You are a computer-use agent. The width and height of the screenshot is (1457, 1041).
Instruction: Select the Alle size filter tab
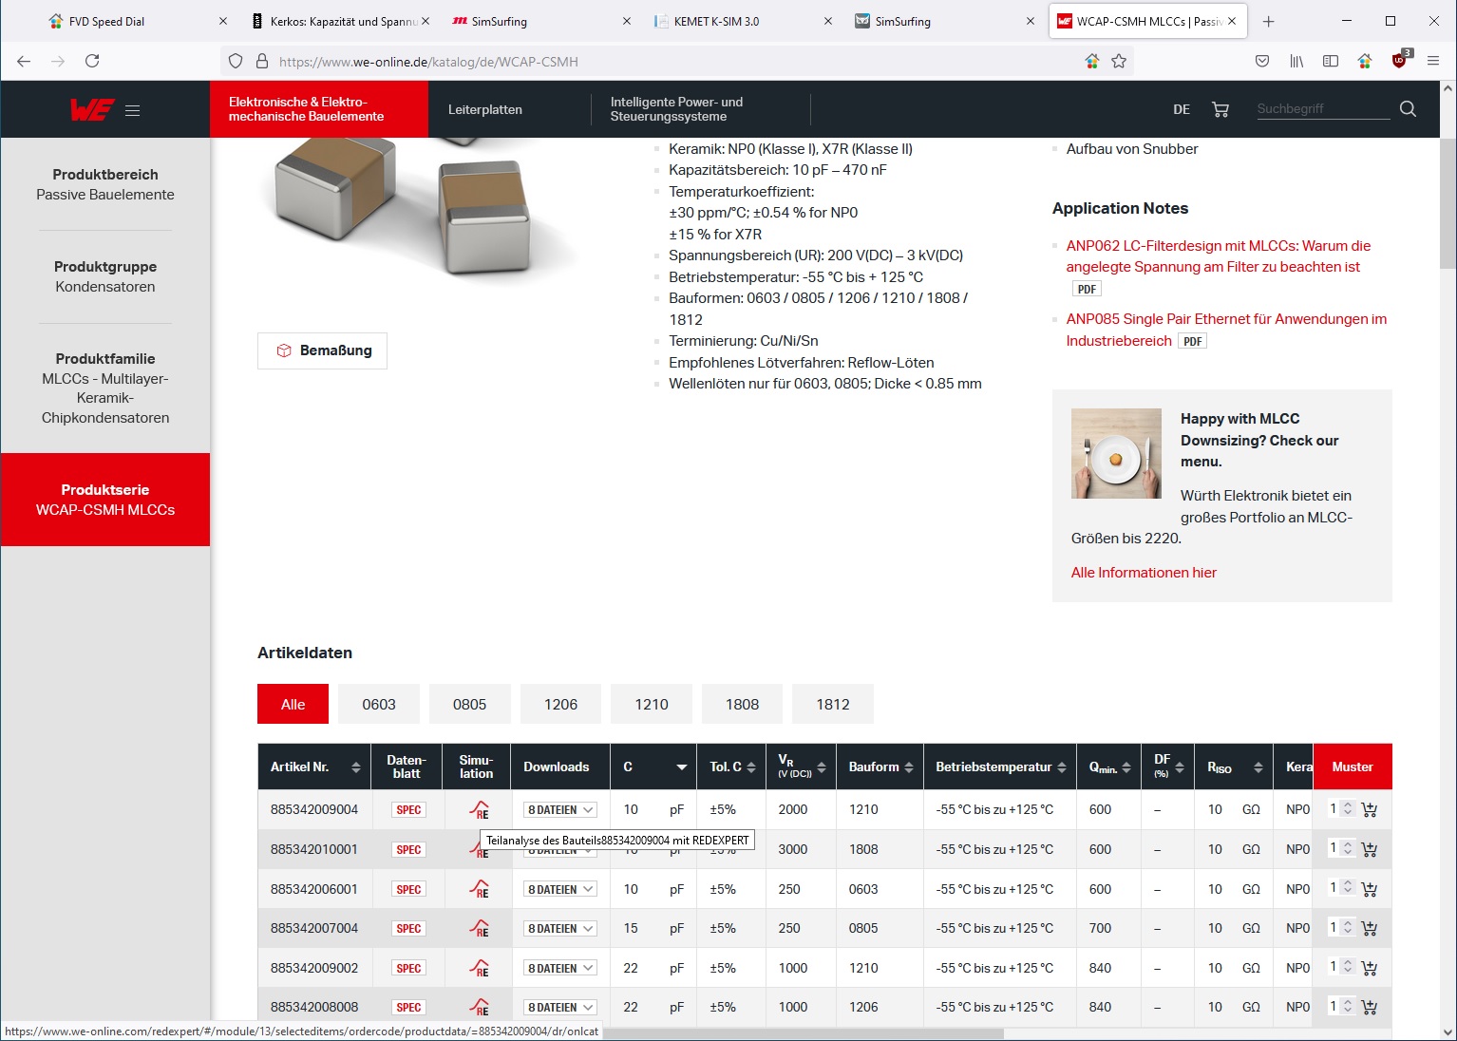point(293,704)
